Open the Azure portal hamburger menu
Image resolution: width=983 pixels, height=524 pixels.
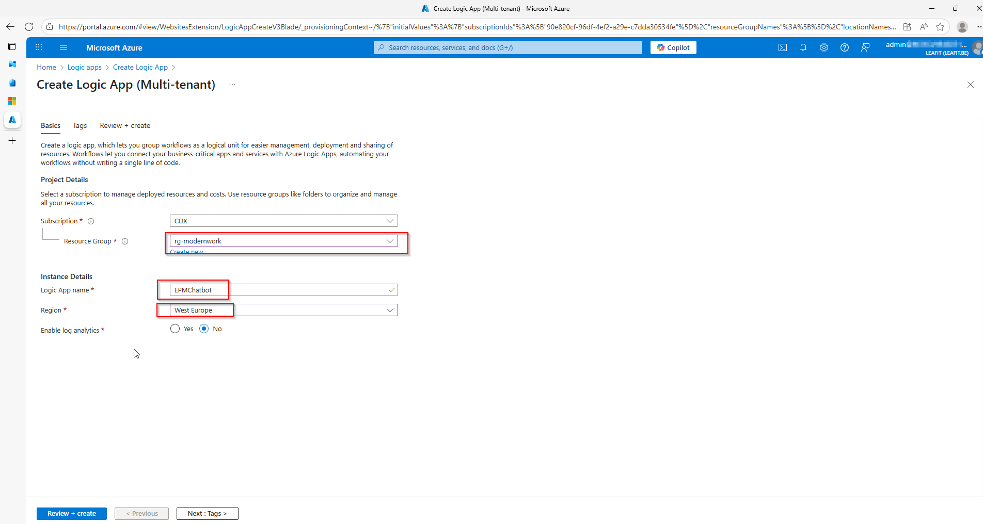(x=64, y=47)
